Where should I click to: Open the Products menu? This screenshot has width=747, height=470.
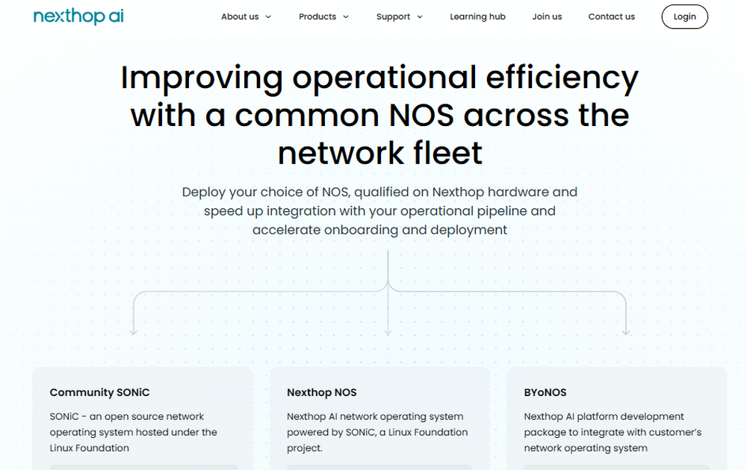point(317,16)
